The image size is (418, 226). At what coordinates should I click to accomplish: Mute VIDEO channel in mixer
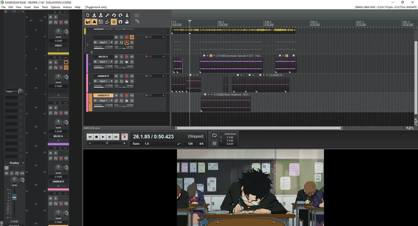(51, 17)
